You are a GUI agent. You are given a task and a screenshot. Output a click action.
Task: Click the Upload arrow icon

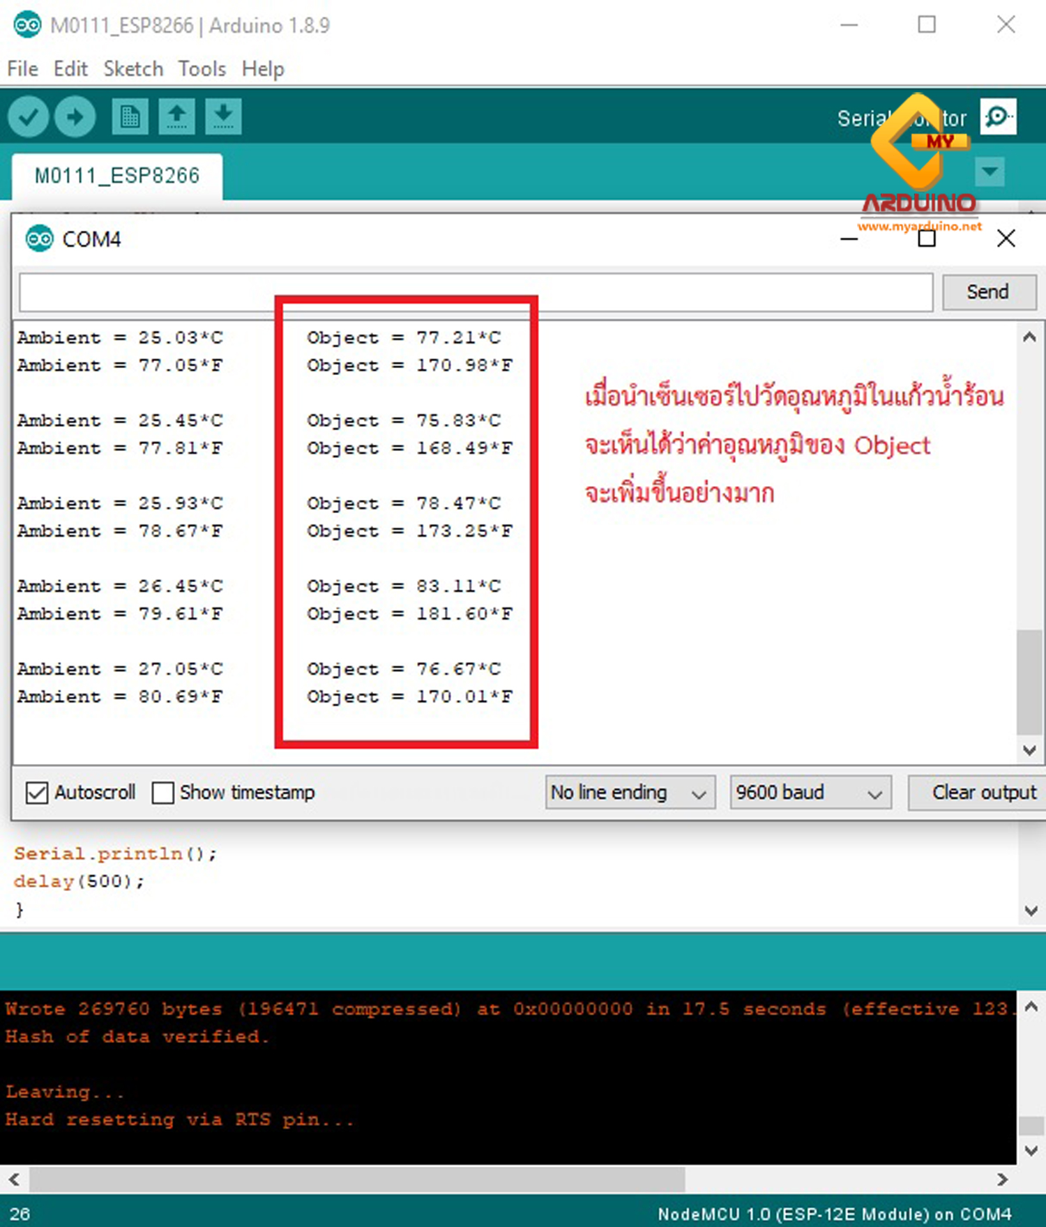[x=75, y=116]
